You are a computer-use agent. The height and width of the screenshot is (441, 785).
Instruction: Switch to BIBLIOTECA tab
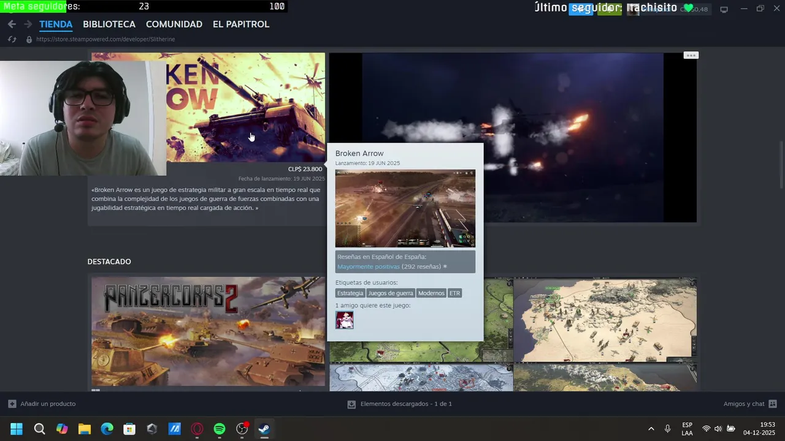tap(109, 24)
